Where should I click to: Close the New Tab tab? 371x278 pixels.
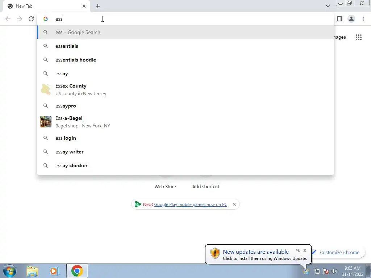pos(84,6)
